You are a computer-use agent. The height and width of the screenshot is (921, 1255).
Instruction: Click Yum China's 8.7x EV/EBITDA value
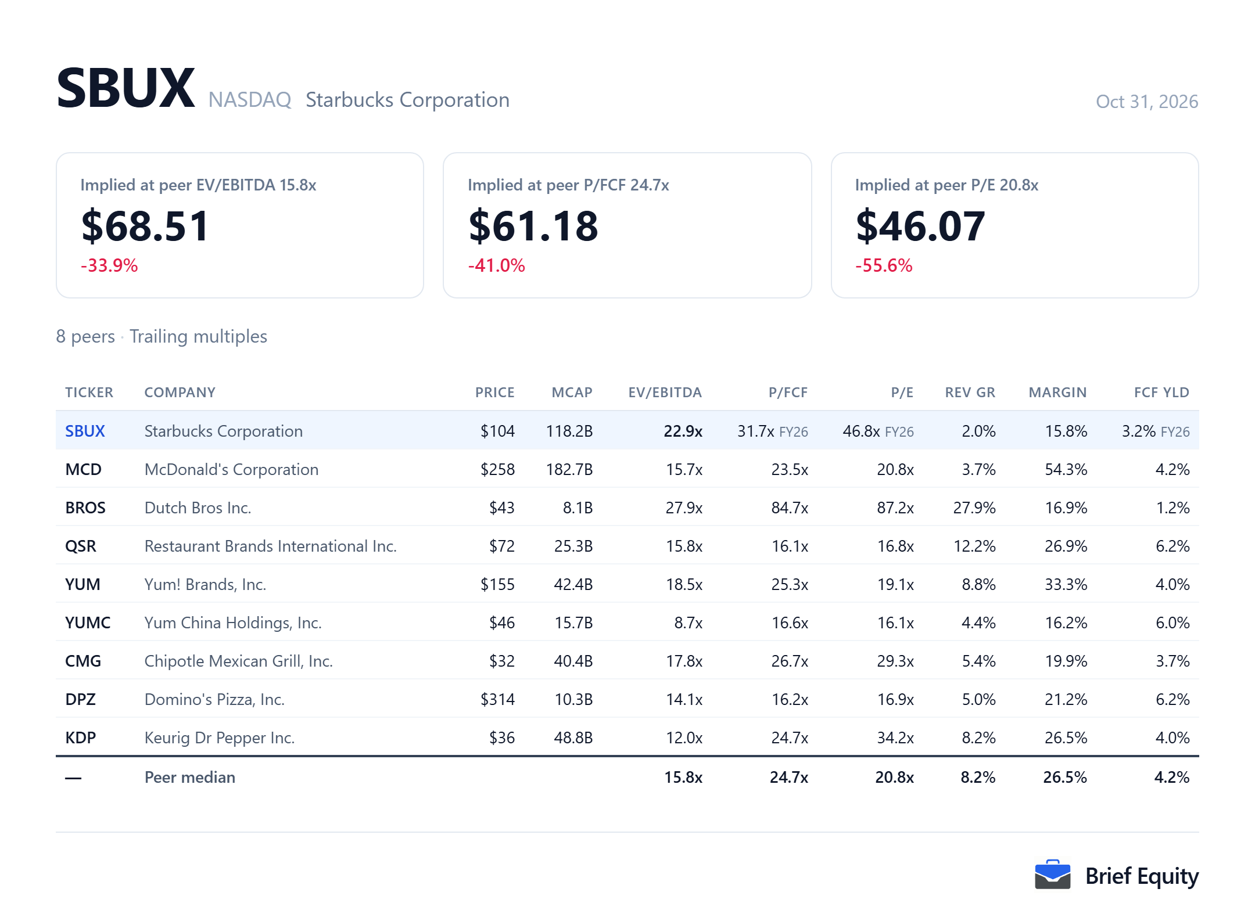pos(688,623)
